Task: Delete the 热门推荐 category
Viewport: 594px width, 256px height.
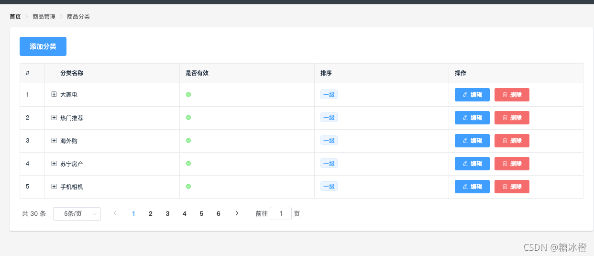Action: coord(512,118)
